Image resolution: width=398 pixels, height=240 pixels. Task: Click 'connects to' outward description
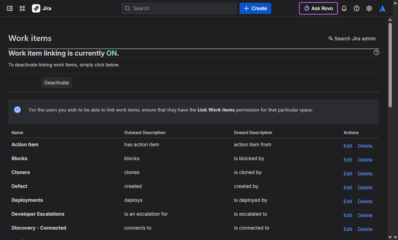click(138, 228)
